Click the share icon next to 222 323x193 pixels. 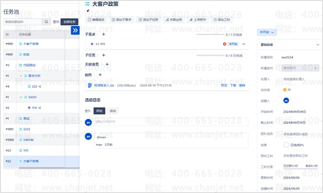coord(40,87)
